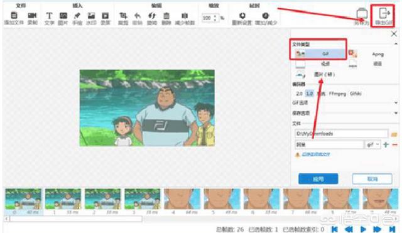Image resolution: width=402 pixels, height=233 pixels.
Task: Select the Crop tool
Action: pyautogui.click(x=123, y=16)
